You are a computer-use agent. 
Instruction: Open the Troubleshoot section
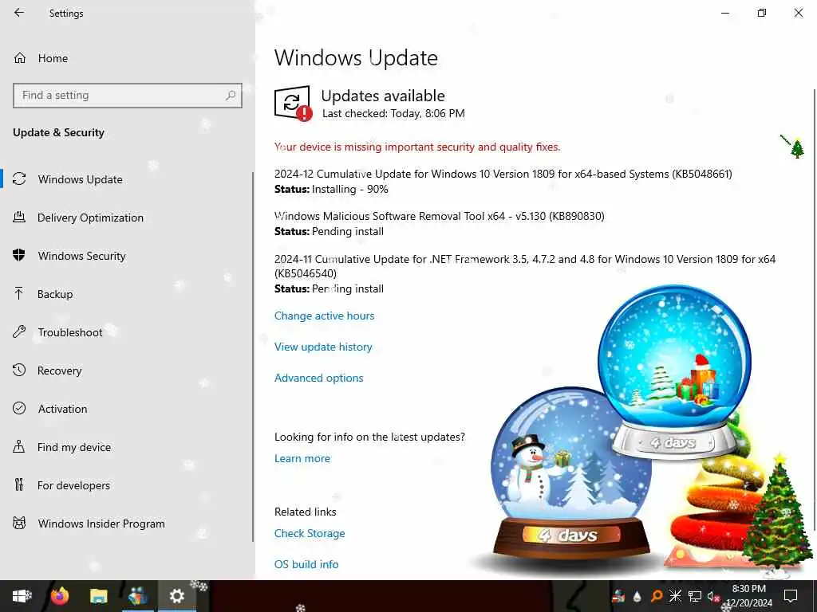pos(70,332)
